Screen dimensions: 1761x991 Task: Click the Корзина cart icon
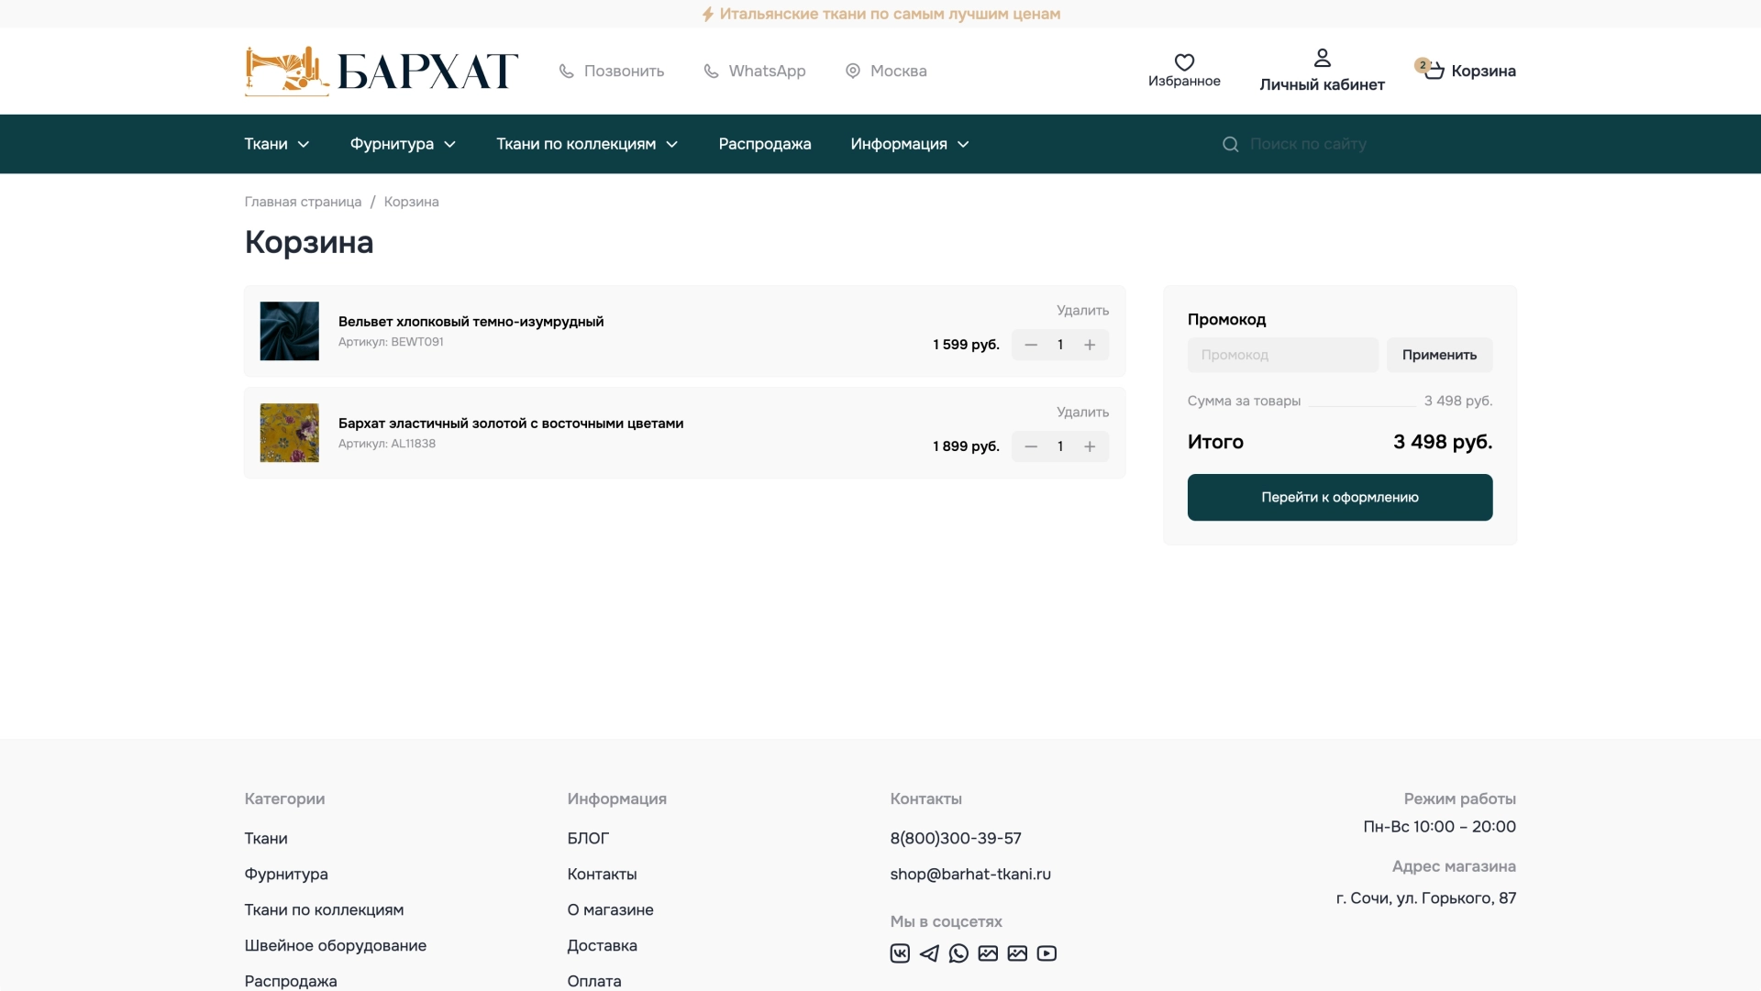pos(1433,69)
